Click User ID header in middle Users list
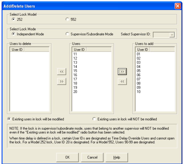Image resolution: width=184 pixels, height=164 pixels. coord(79,50)
